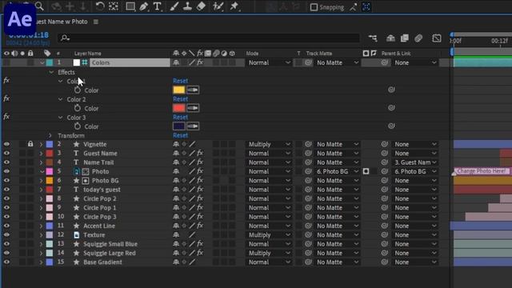Hide the Vignette layer

[x=6, y=144]
